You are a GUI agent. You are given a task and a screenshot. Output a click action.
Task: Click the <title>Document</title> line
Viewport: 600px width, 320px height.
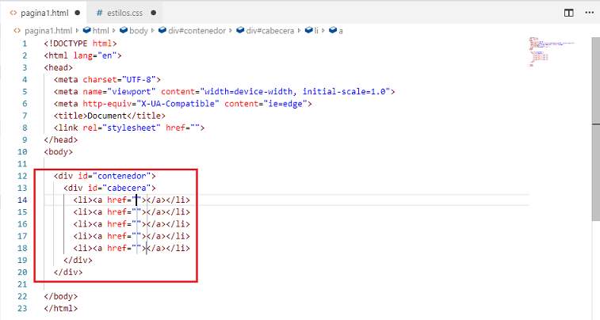tap(109, 116)
